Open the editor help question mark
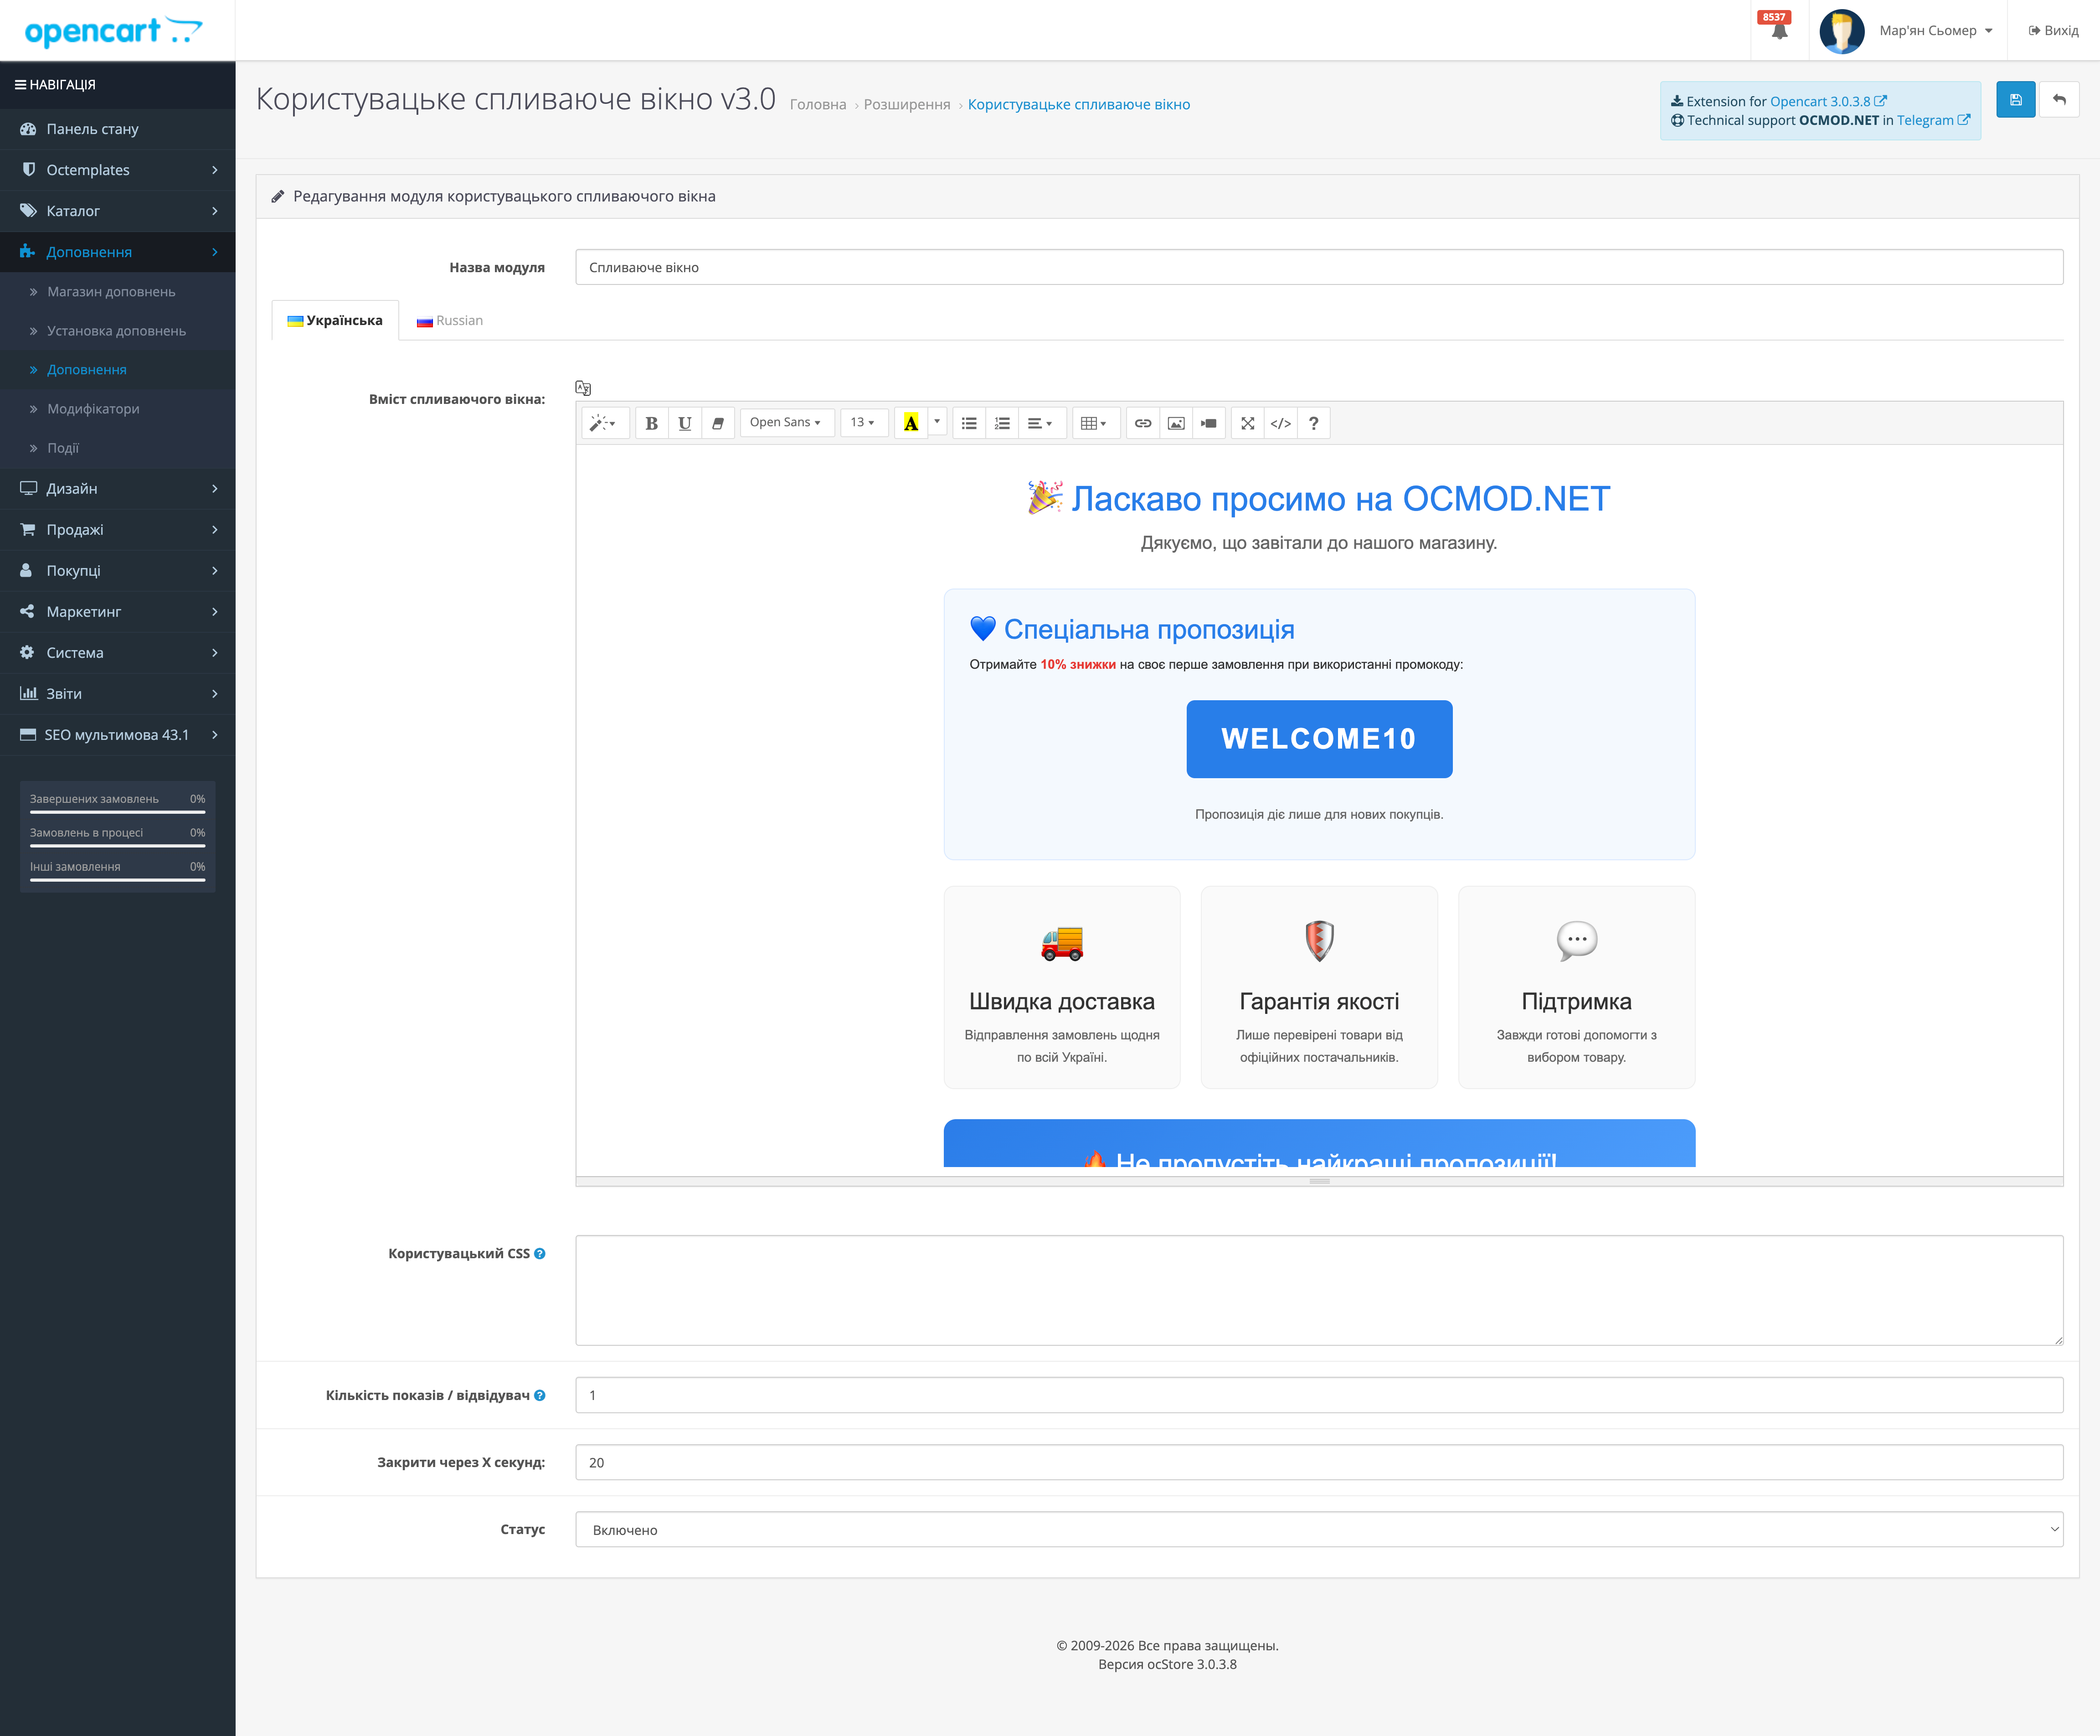 click(1314, 423)
